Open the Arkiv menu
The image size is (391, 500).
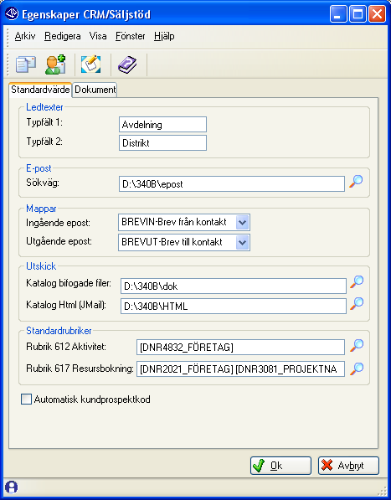pos(25,36)
